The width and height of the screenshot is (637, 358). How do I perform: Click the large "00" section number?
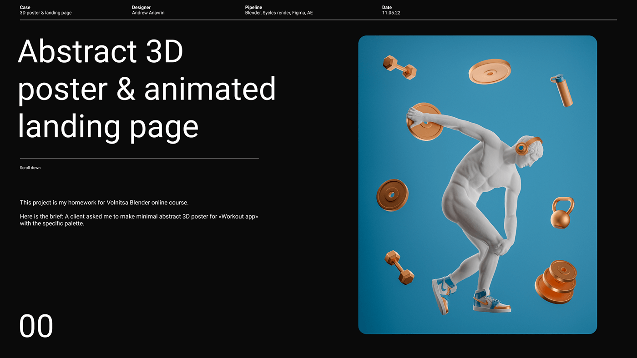[36, 326]
